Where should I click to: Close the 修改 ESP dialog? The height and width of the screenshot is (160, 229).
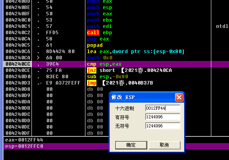pos(179,97)
